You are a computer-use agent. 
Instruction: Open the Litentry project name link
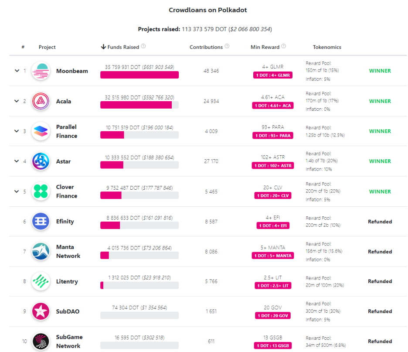[x=67, y=281]
